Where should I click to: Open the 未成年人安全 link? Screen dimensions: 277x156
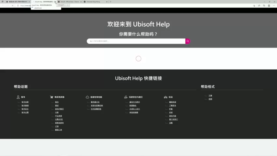tap(135, 109)
